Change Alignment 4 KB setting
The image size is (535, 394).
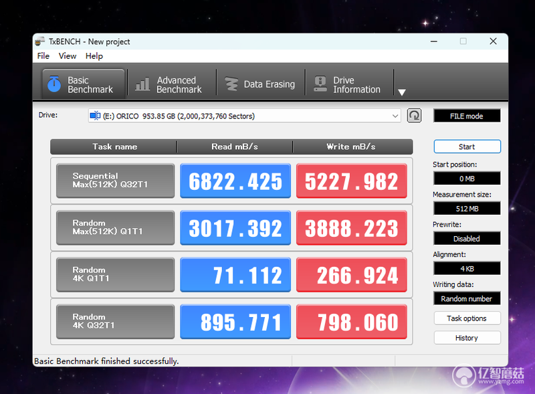467,269
